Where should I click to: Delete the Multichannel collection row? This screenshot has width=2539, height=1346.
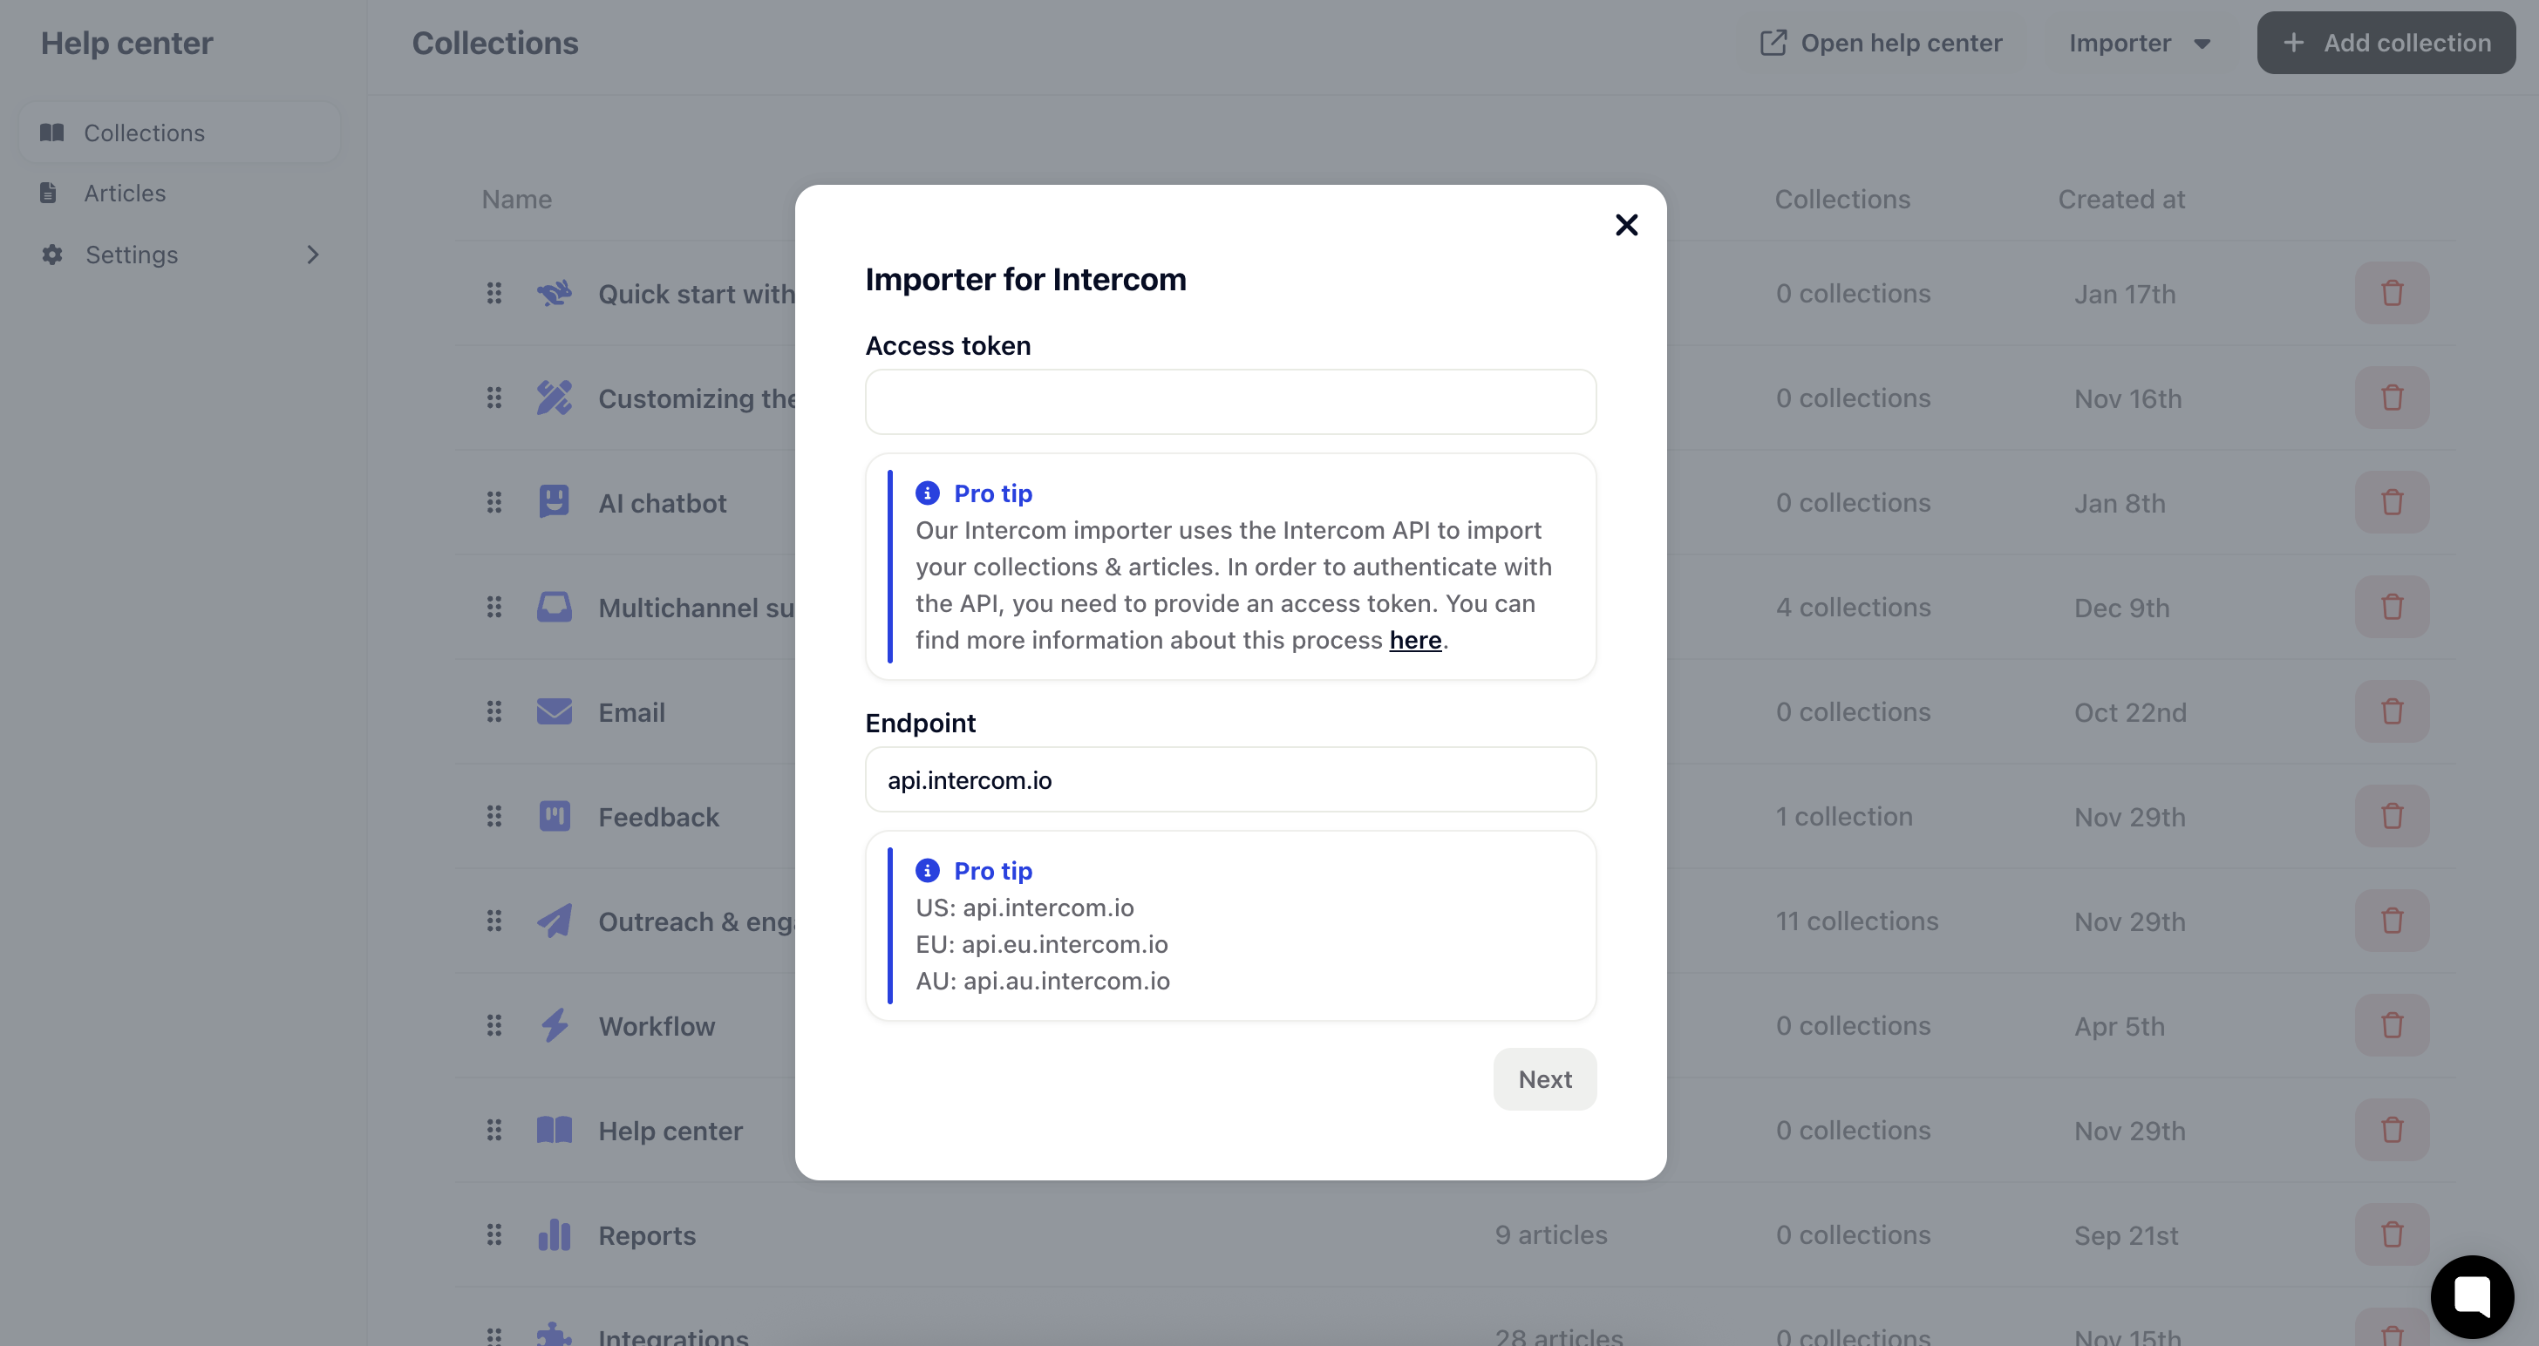point(2393,606)
